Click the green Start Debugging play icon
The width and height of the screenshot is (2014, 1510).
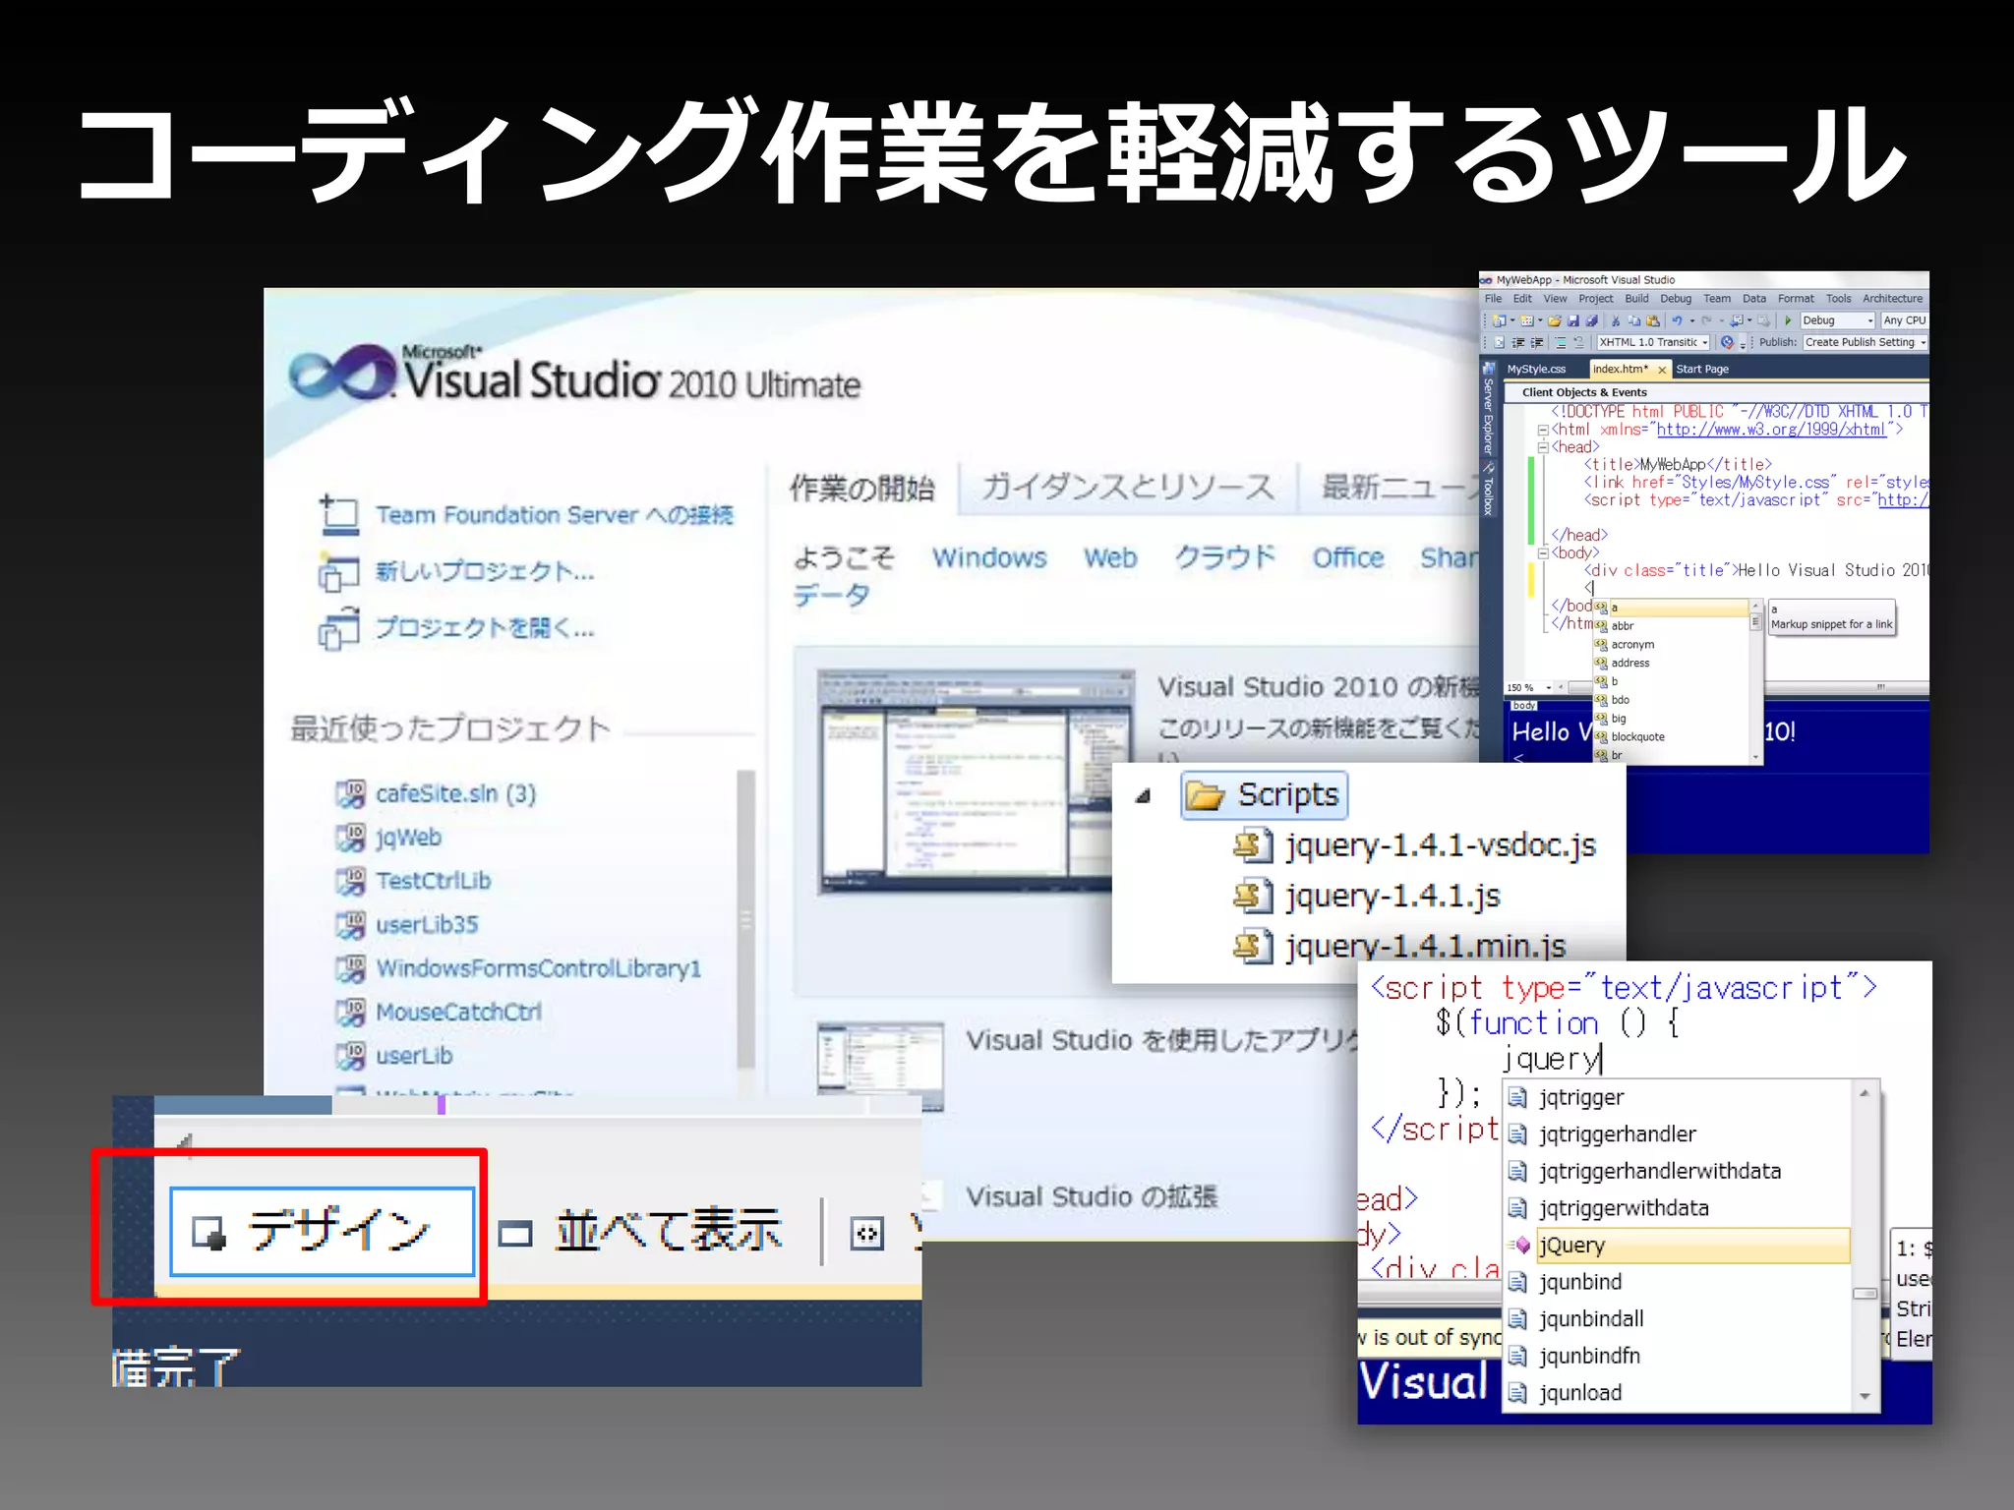tap(1788, 320)
